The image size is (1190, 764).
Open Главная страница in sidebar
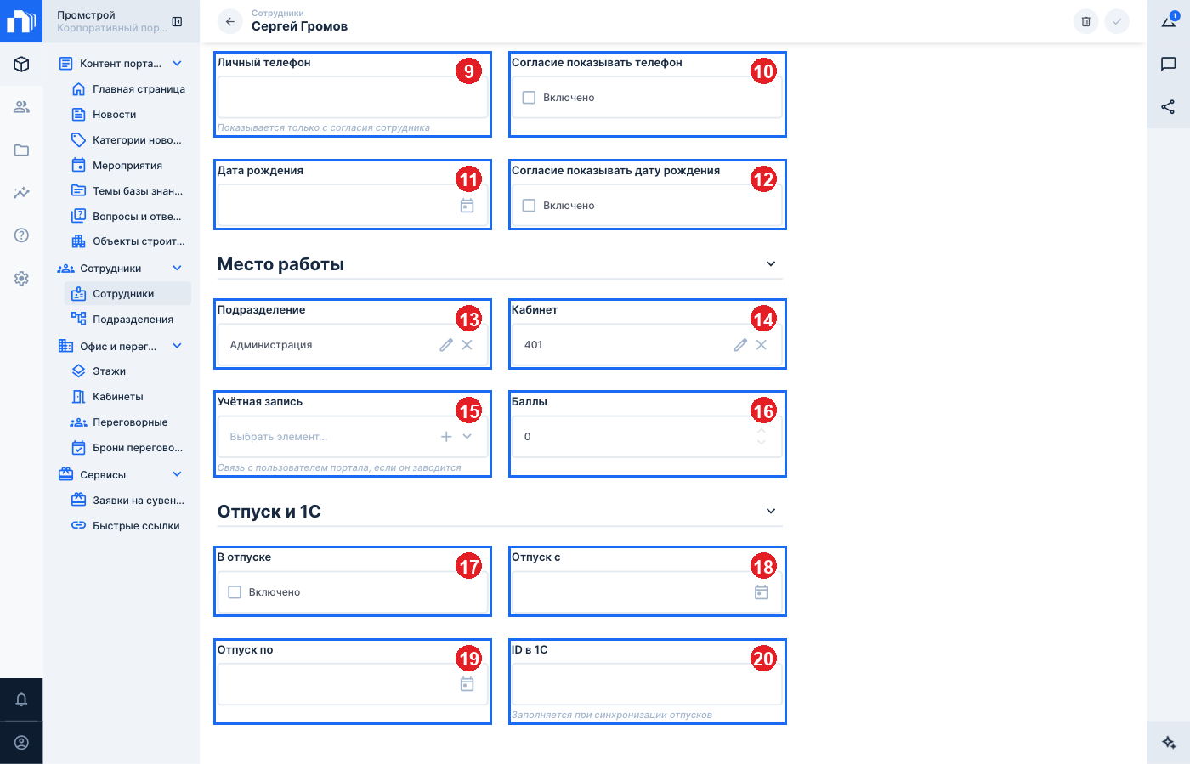tap(129, 89)
